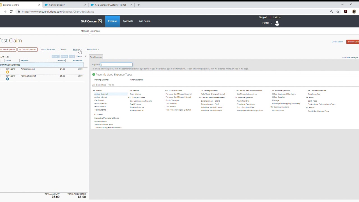Reload the page with browser refresh icon

[11, 12]
